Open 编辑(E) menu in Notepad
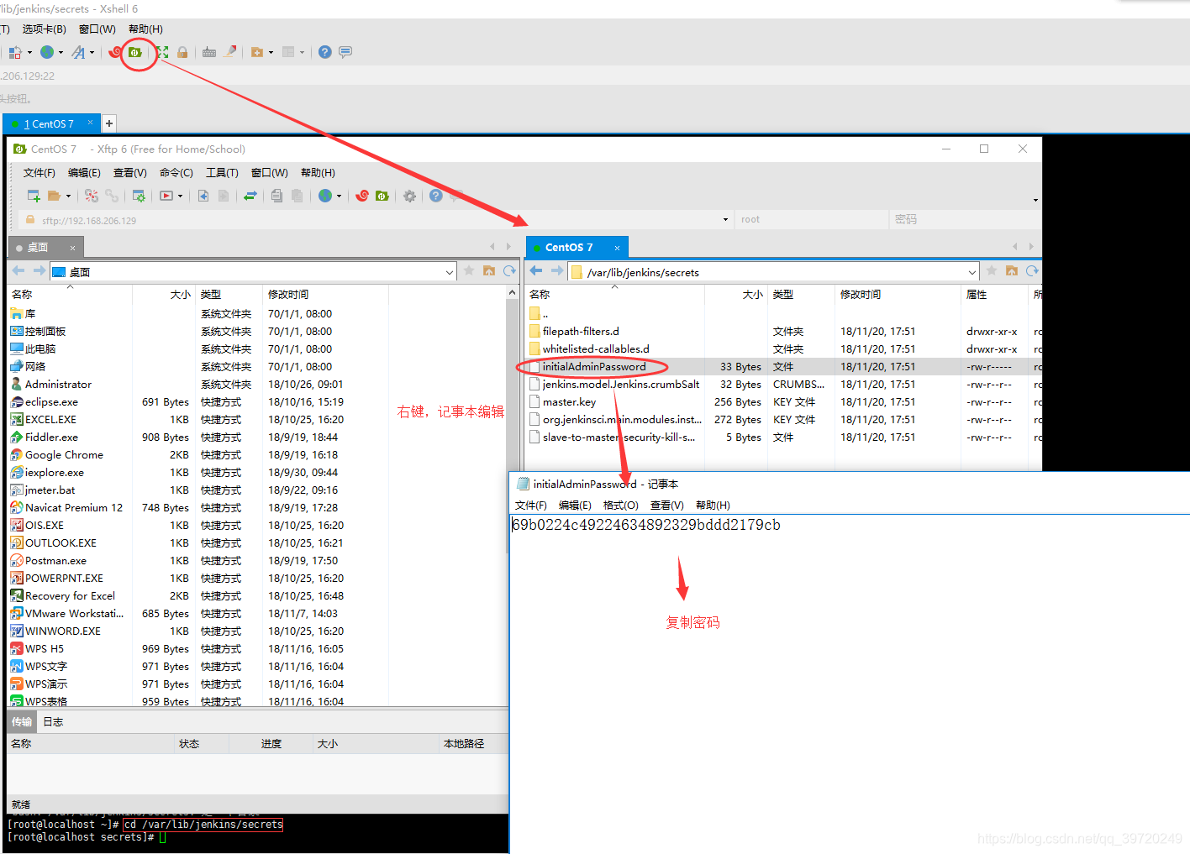The image size is (1190, 854). [x=575, y=506]
